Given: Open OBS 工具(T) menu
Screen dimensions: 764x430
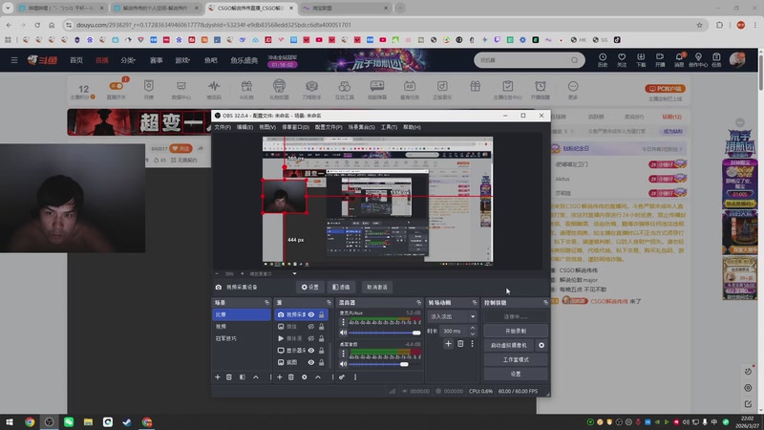Looking at the screenshot, I should 389,127.
